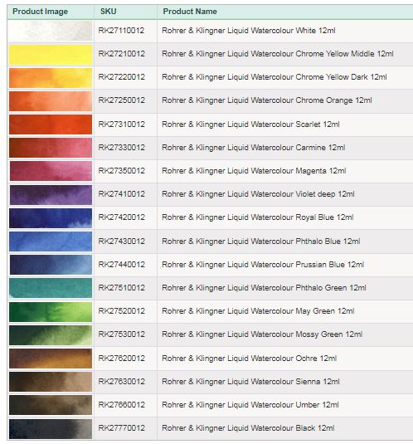Screen dimensions: 413x444
Task: Click the White watercolour swatch image
Action: pyautogui.click(x=51, y=31)
